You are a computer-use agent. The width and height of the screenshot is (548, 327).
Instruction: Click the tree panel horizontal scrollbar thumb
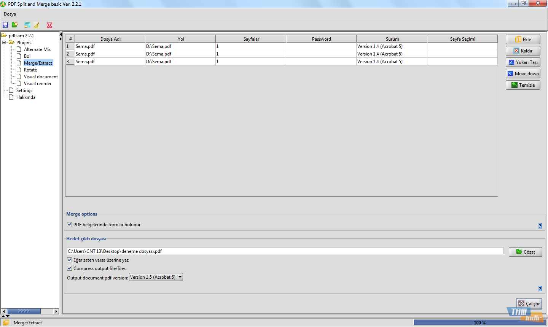point(24,311)
